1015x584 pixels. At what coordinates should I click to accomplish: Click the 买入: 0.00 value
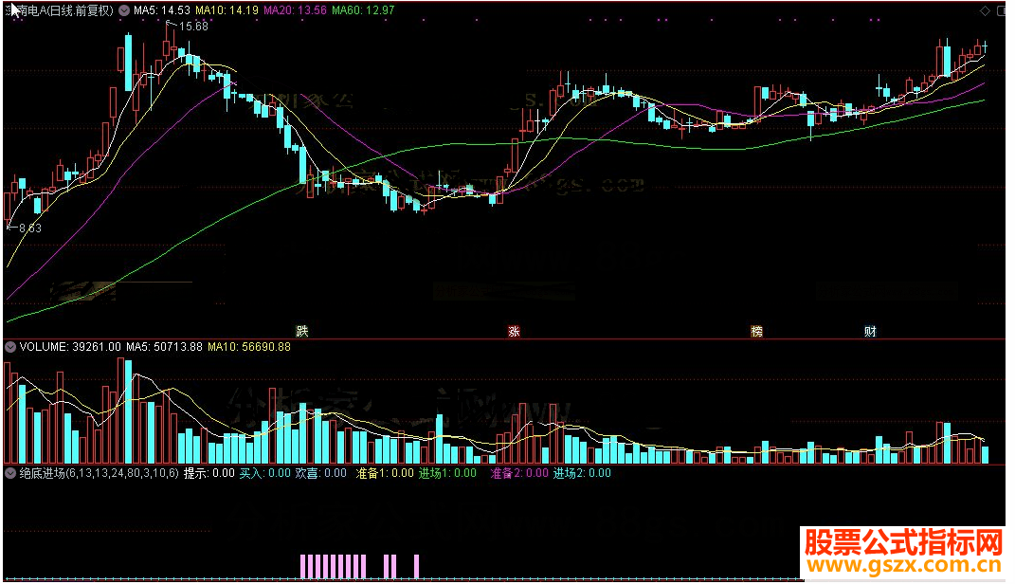pyautogui.click(x=265, y=473)
